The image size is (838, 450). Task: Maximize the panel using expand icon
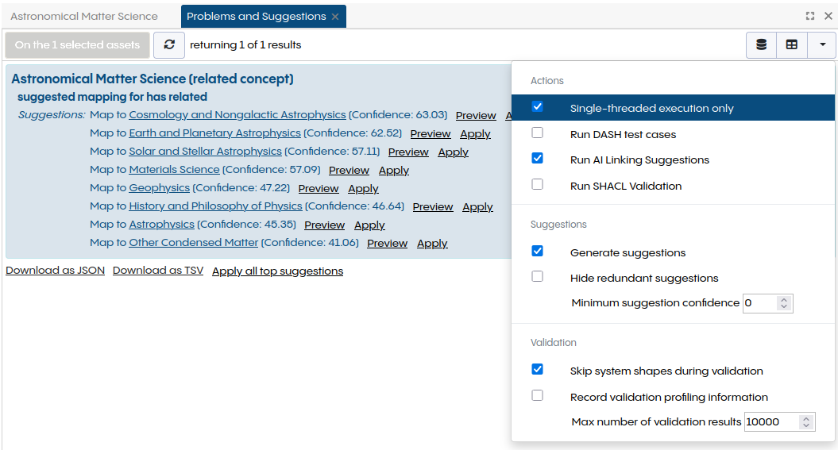(x=810, y=16)
